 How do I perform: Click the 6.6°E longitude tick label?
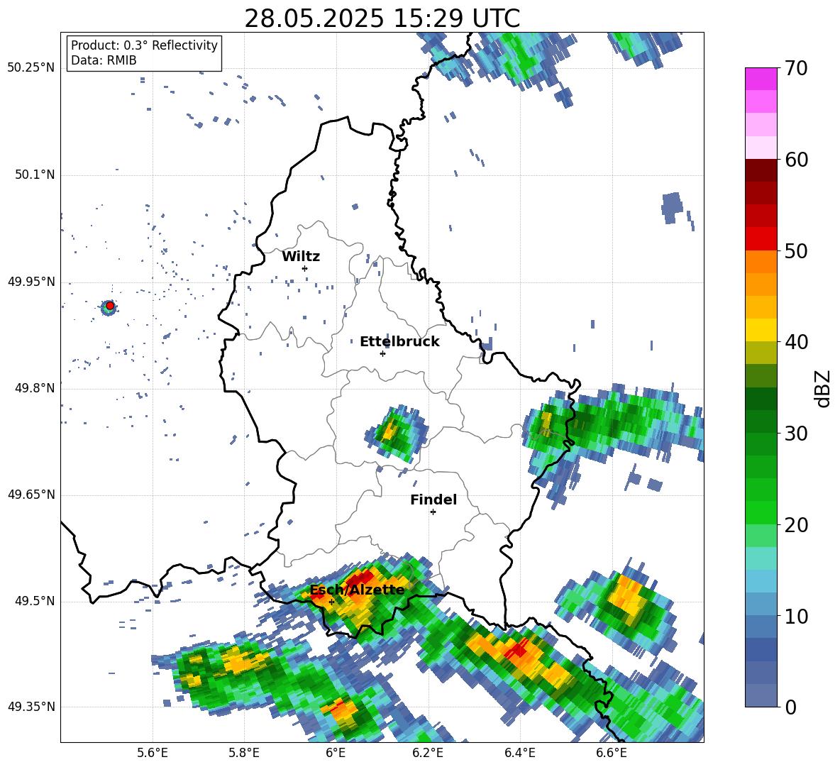[612, 753]
